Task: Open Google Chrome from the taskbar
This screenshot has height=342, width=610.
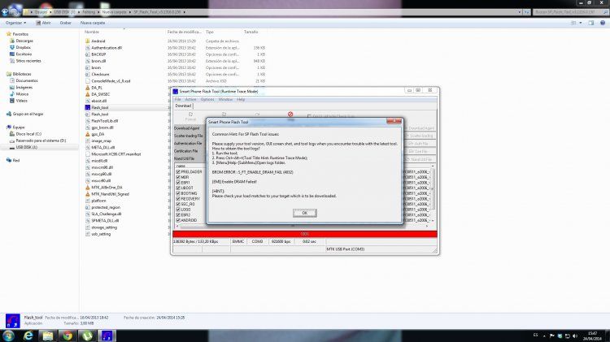Action: [x=68, y=336]
